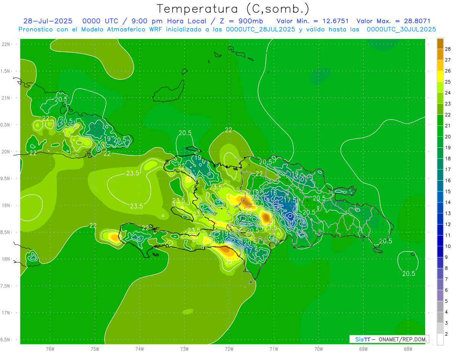Screen dimensions: 458x354
Task: Click the '17N' latitude axis label
Action: 6,313
